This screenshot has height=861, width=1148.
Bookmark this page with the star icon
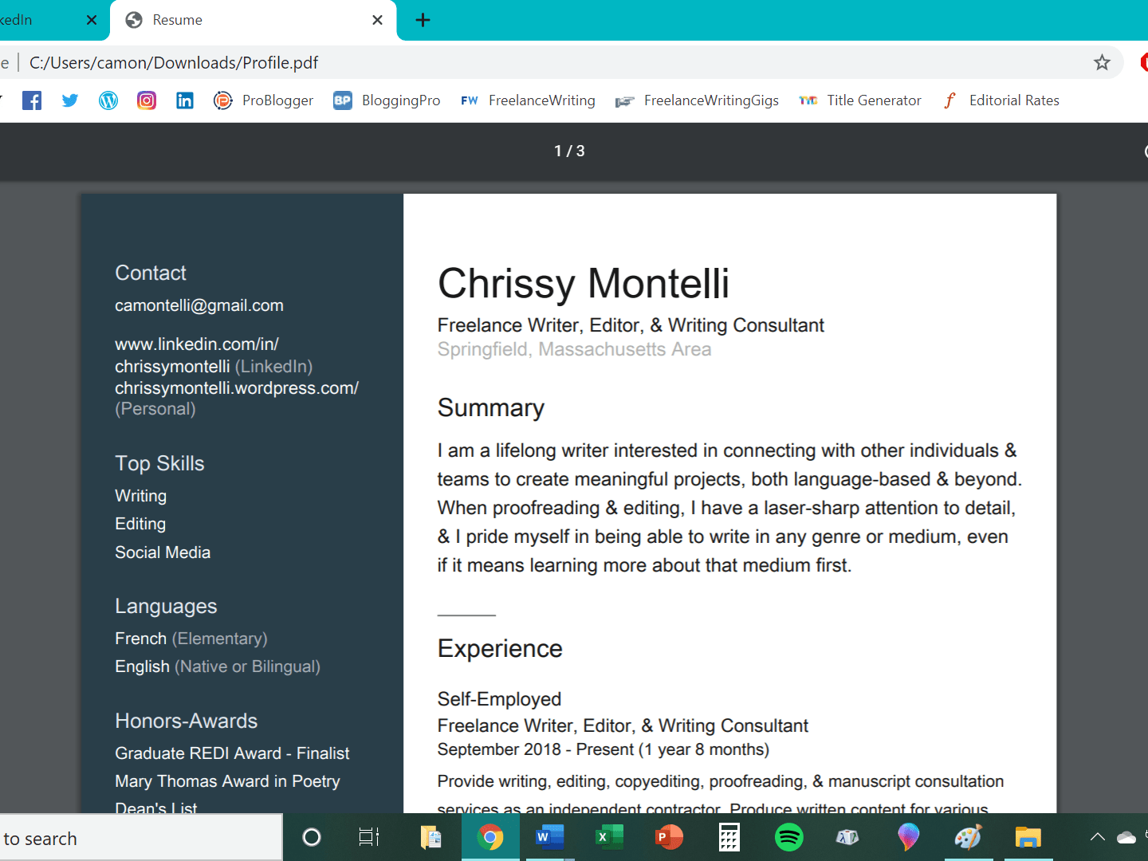(x=1102, y=62)
